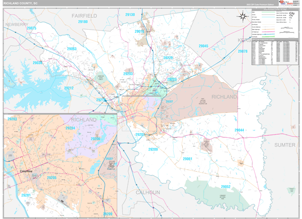Select ZIP code 29061 on the map
The width and height of the screenshot is (302, 219).
point(187,159)
